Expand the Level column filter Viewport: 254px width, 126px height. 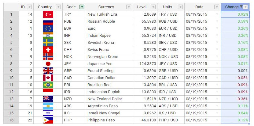point(153,7)
